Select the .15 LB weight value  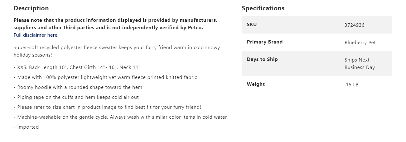pos(351,85)
